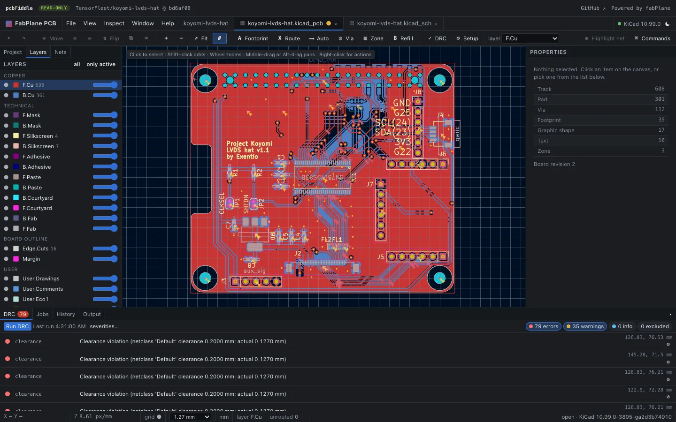Viewport: 676px width, 422px height.
Task: Click the mm units indicator
Action: (224, 417)
